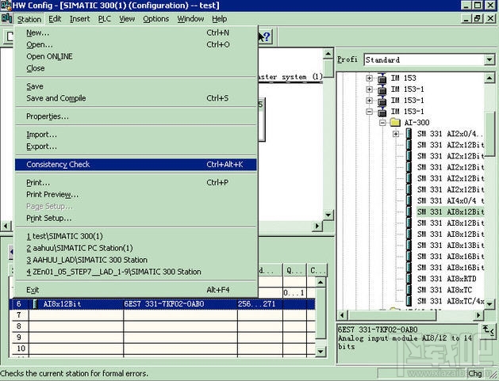Open the Profile Standard dropdown
499x381 pixels.
pos(489,59)
